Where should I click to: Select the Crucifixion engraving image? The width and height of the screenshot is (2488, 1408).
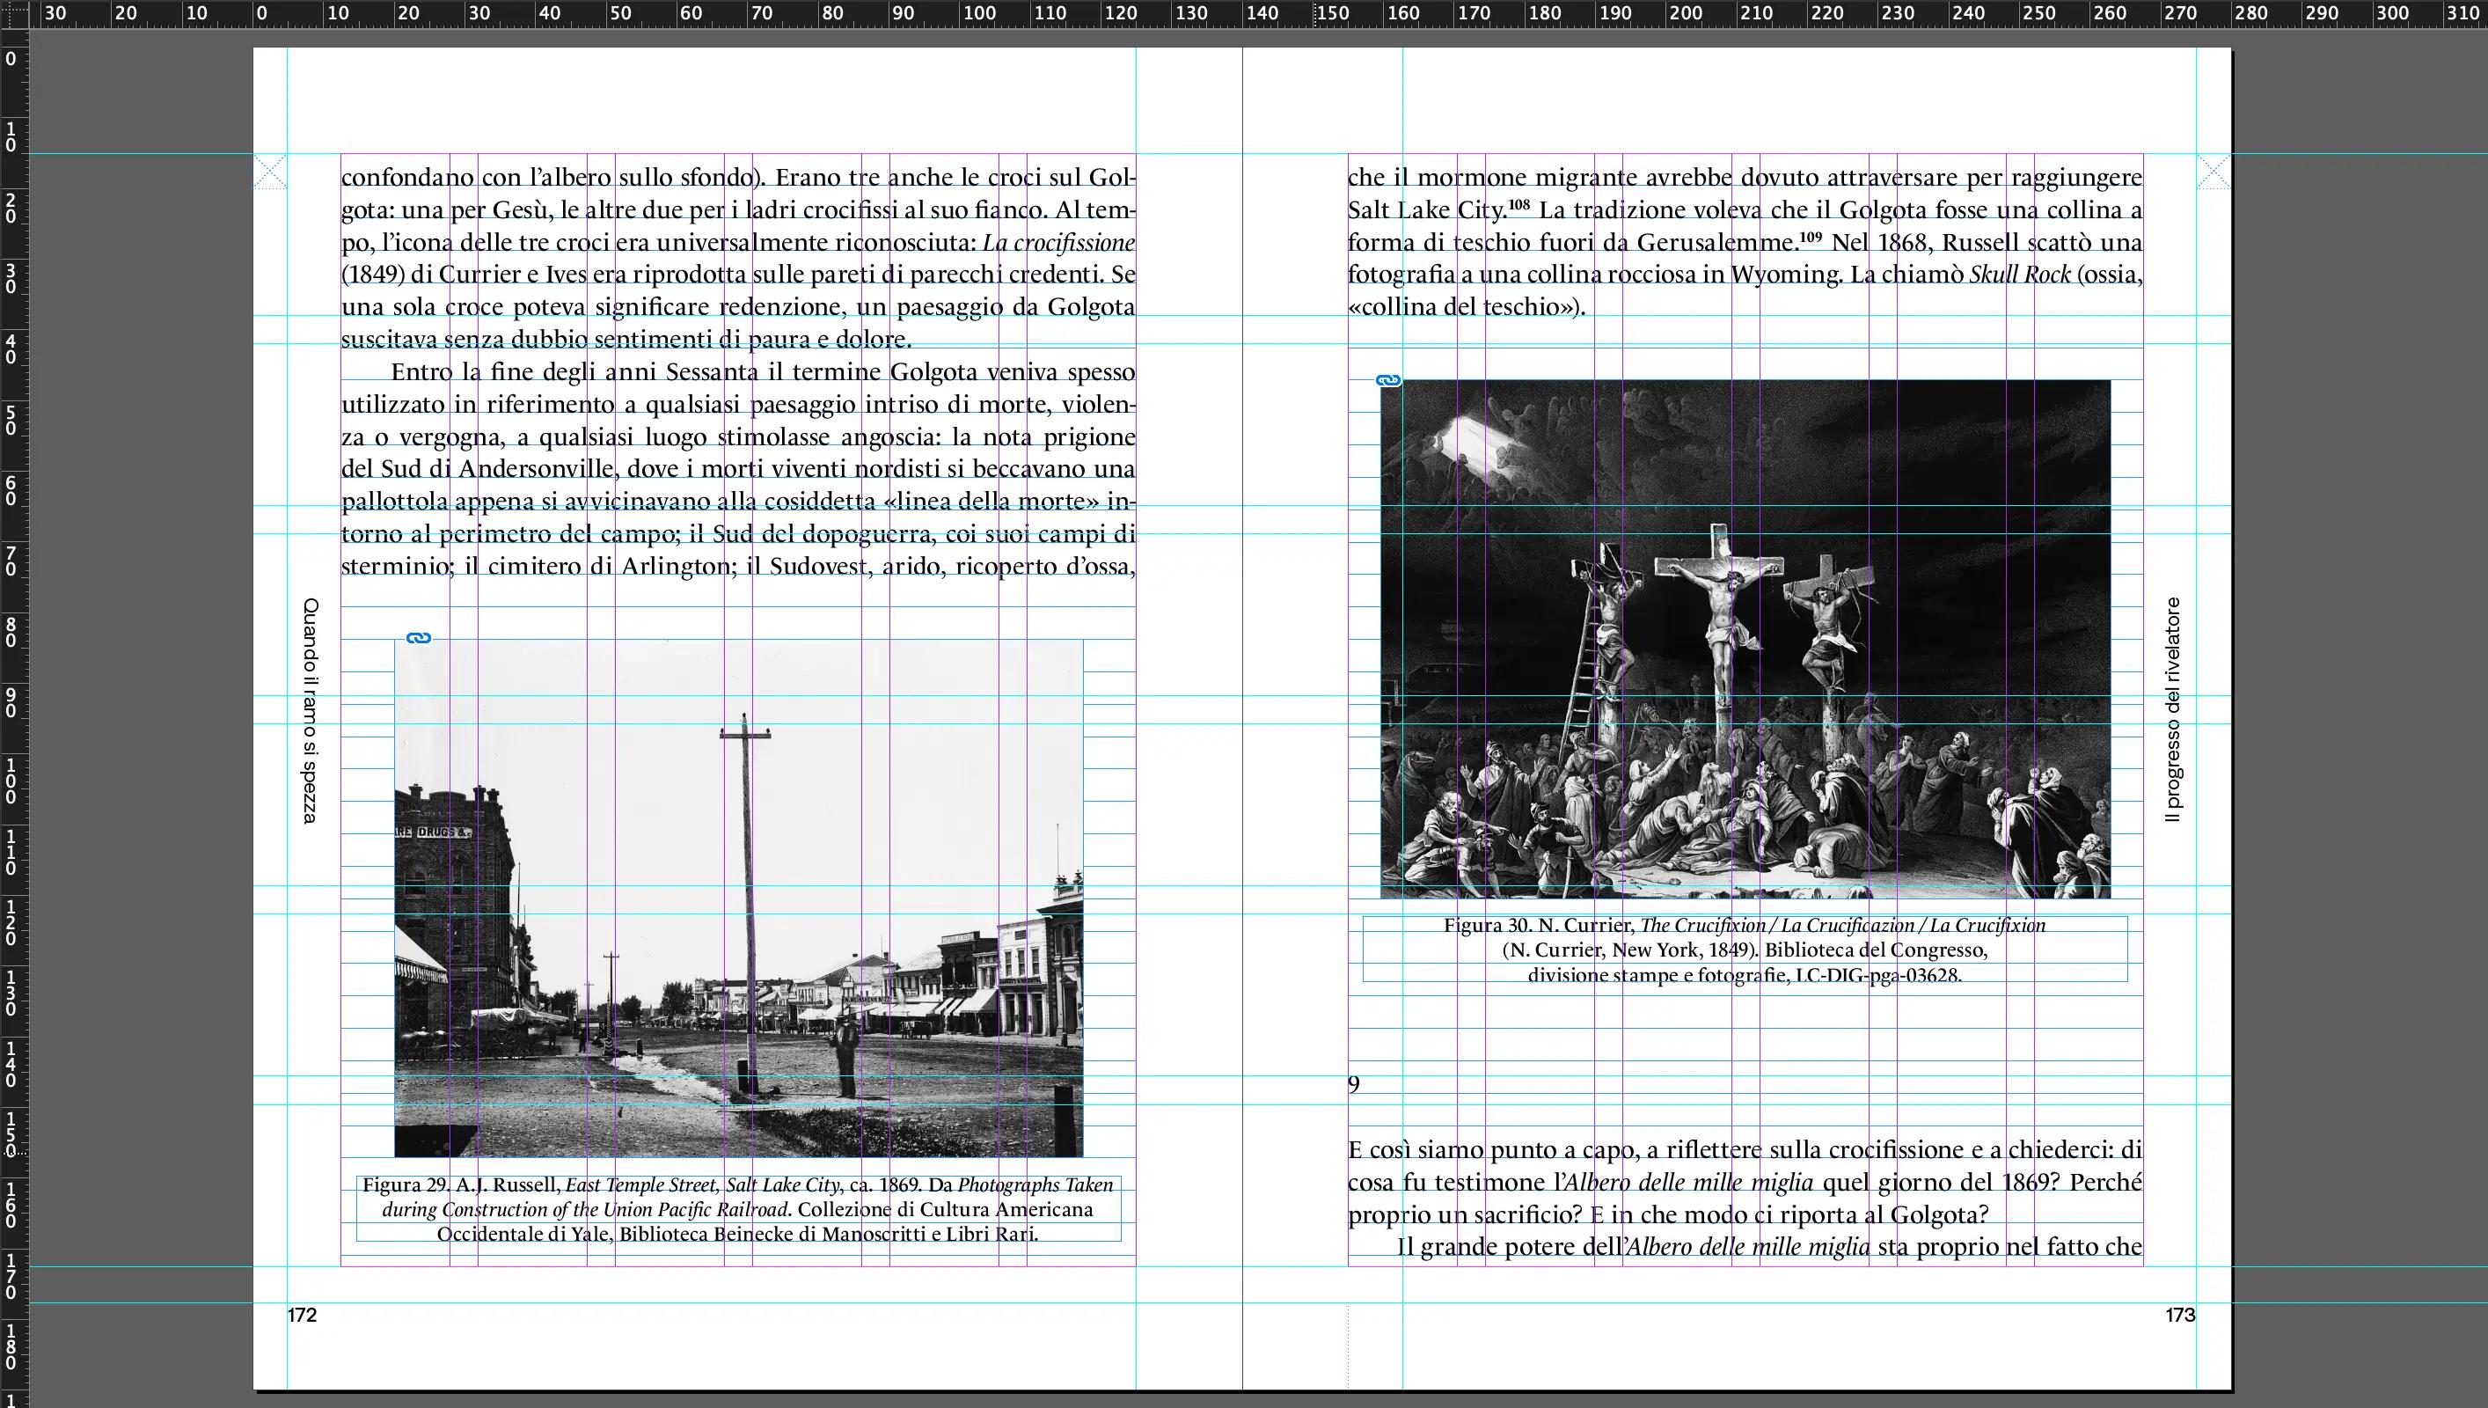[x=1745, y=639]
